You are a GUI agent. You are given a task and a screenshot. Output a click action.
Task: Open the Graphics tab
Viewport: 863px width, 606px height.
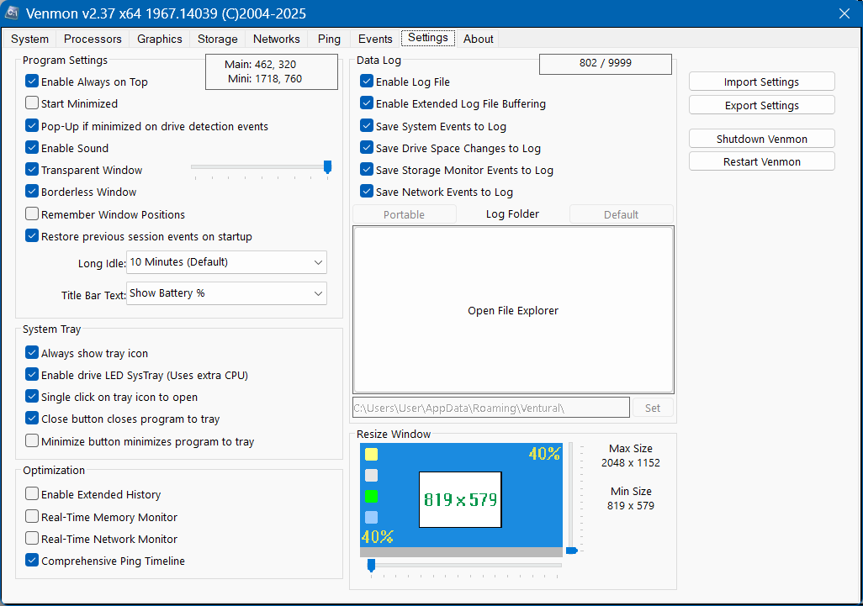pyautogui.click(x=160, y=39)
